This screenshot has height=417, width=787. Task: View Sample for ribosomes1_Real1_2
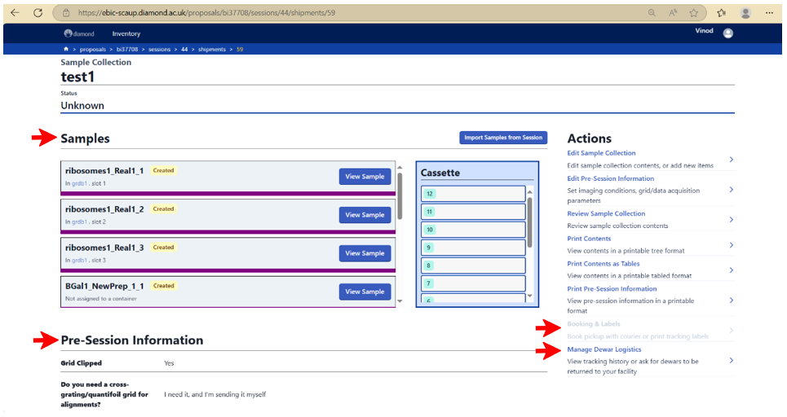[365, 214]
